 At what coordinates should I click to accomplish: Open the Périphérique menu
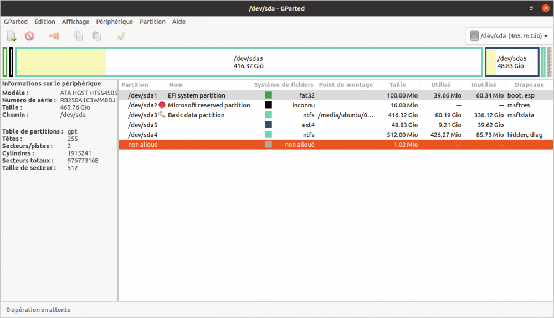114,22
